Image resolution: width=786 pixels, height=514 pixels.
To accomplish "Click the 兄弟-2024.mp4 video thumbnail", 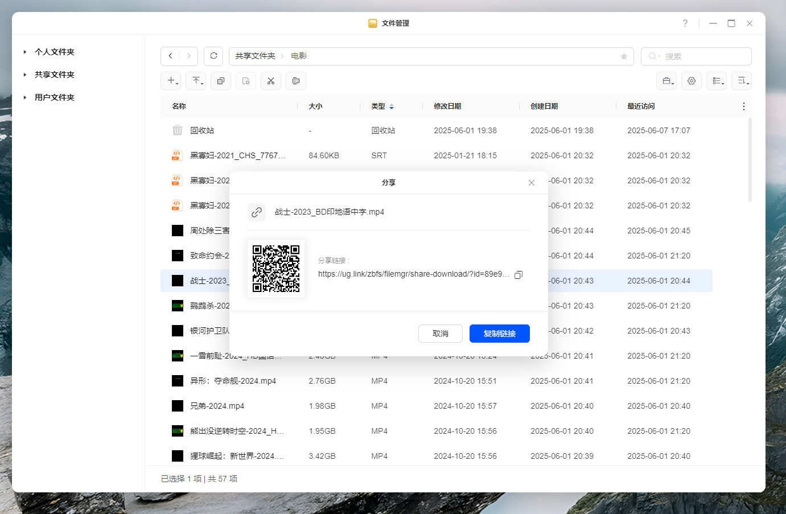I will coord(178,406).
